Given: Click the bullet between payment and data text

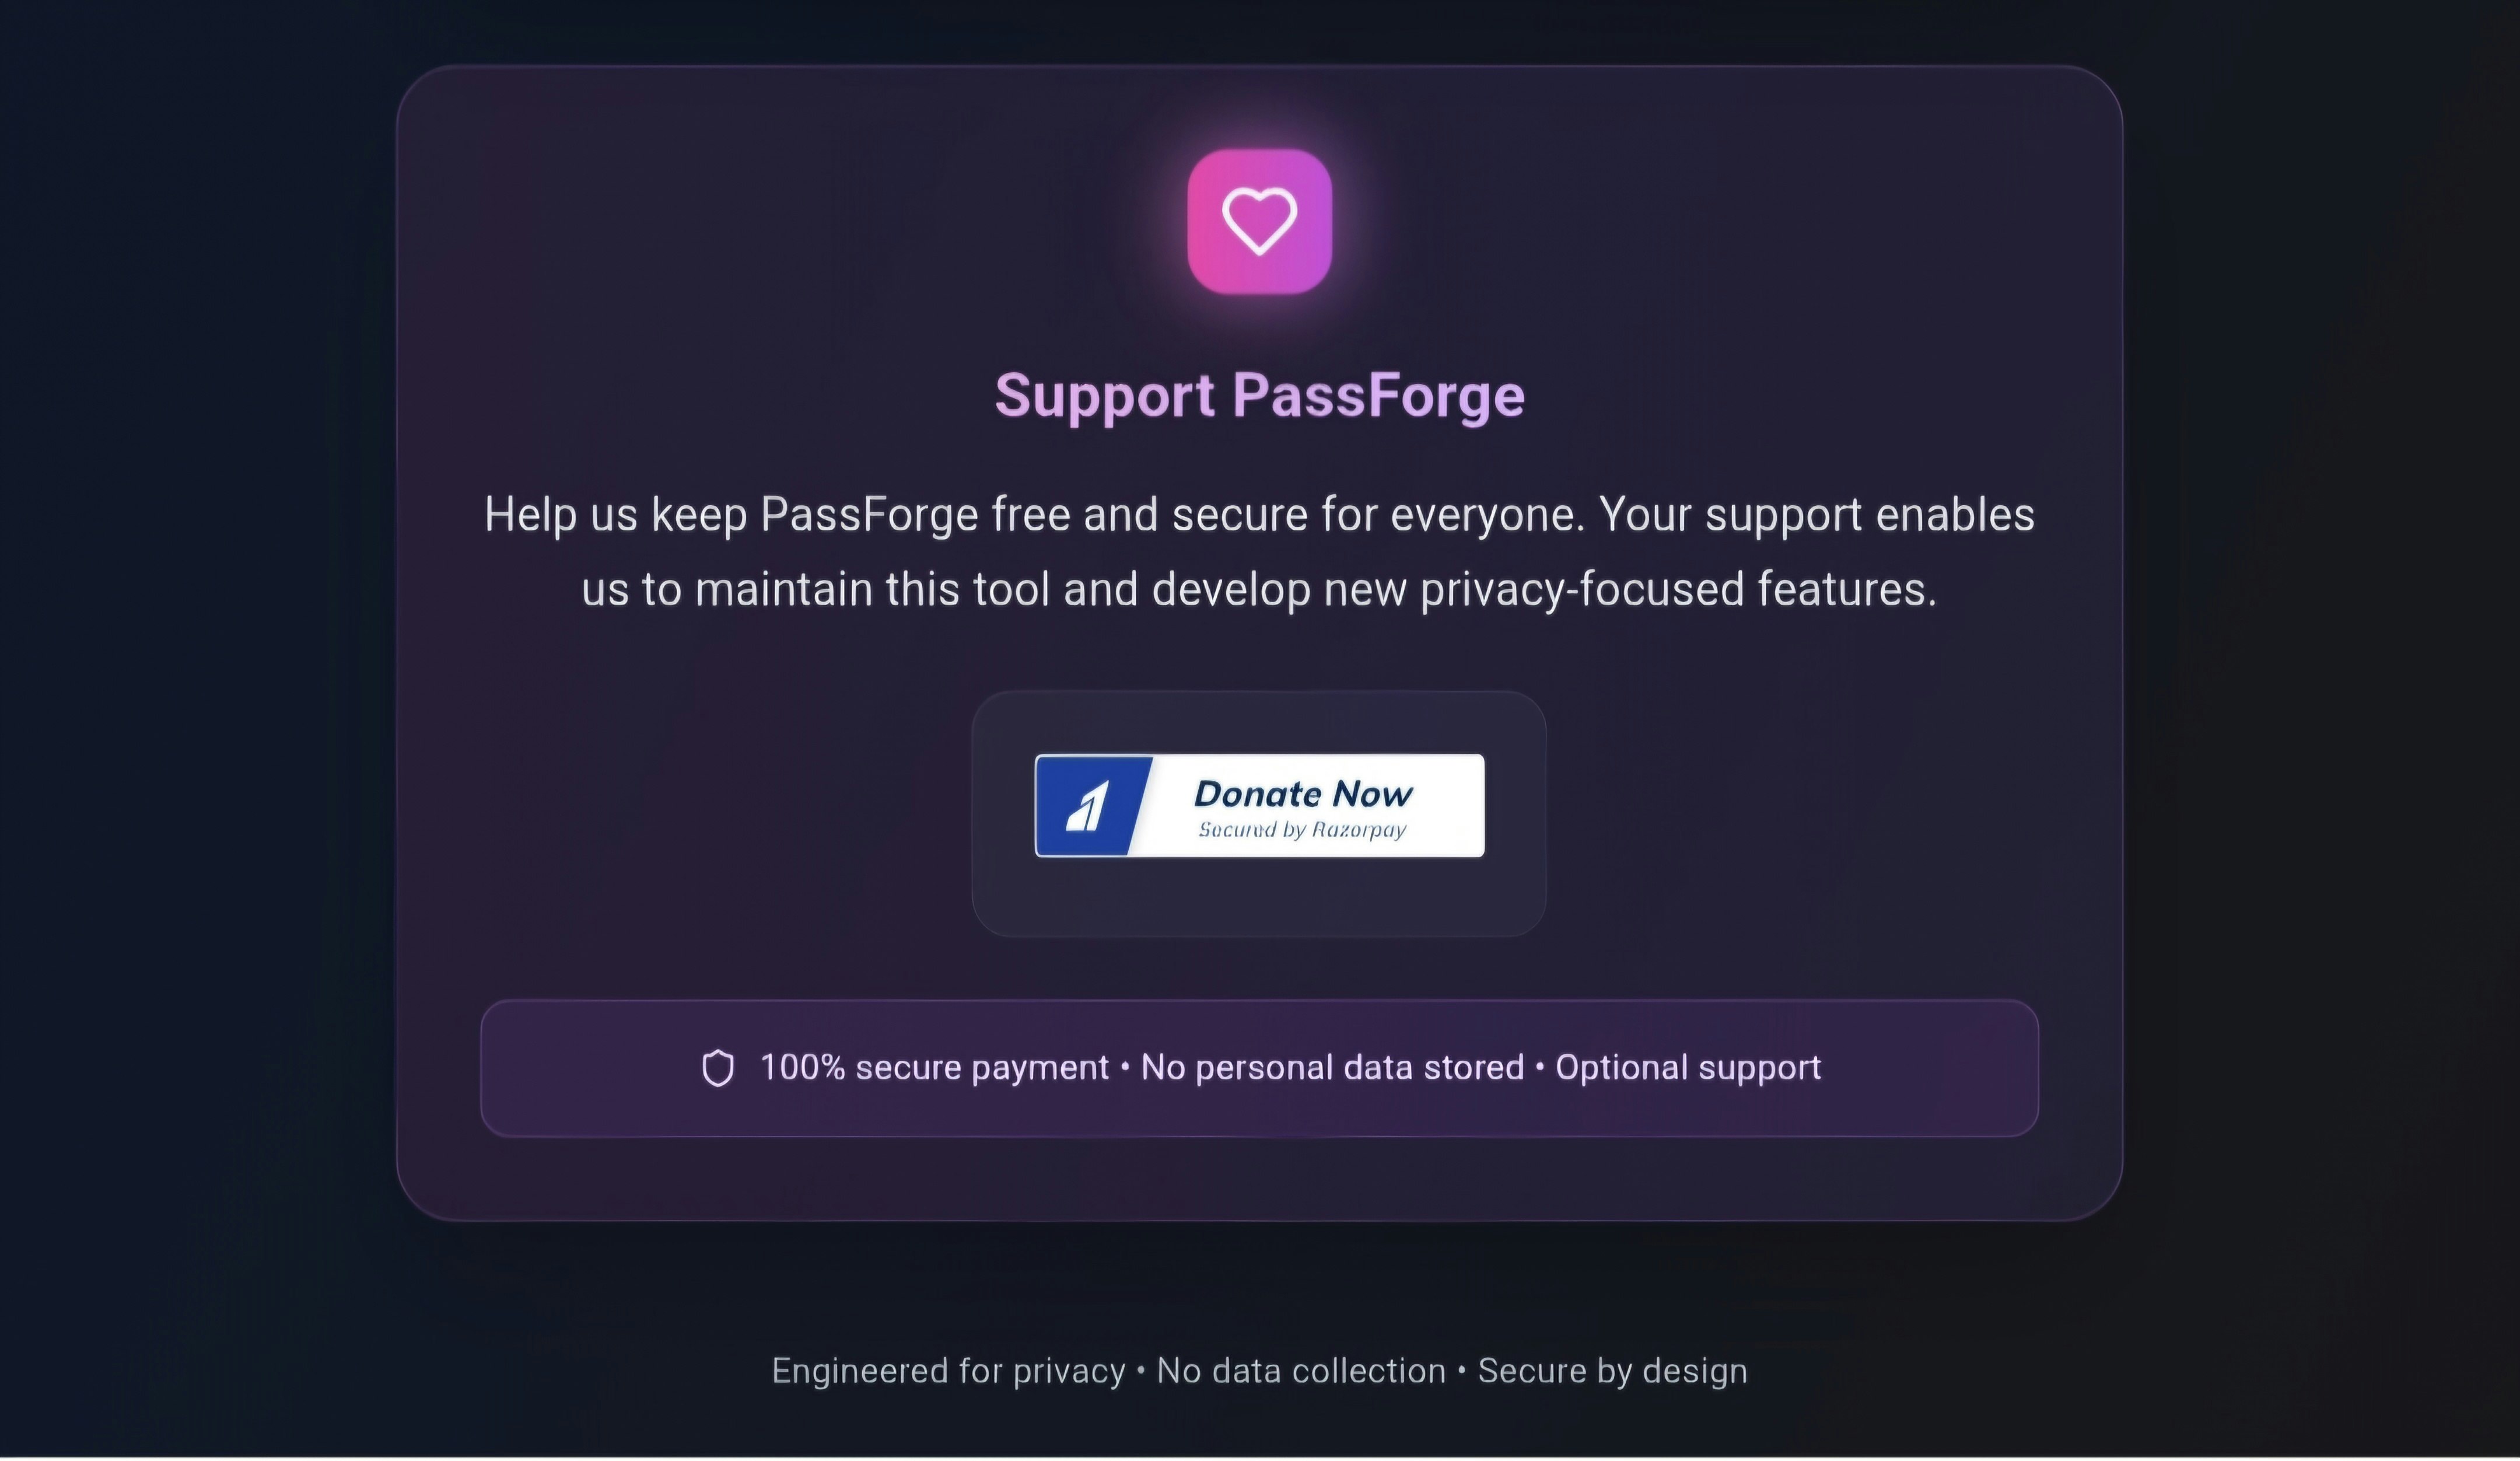Looking at the screenshot, I should (x=1125, y=1068).
